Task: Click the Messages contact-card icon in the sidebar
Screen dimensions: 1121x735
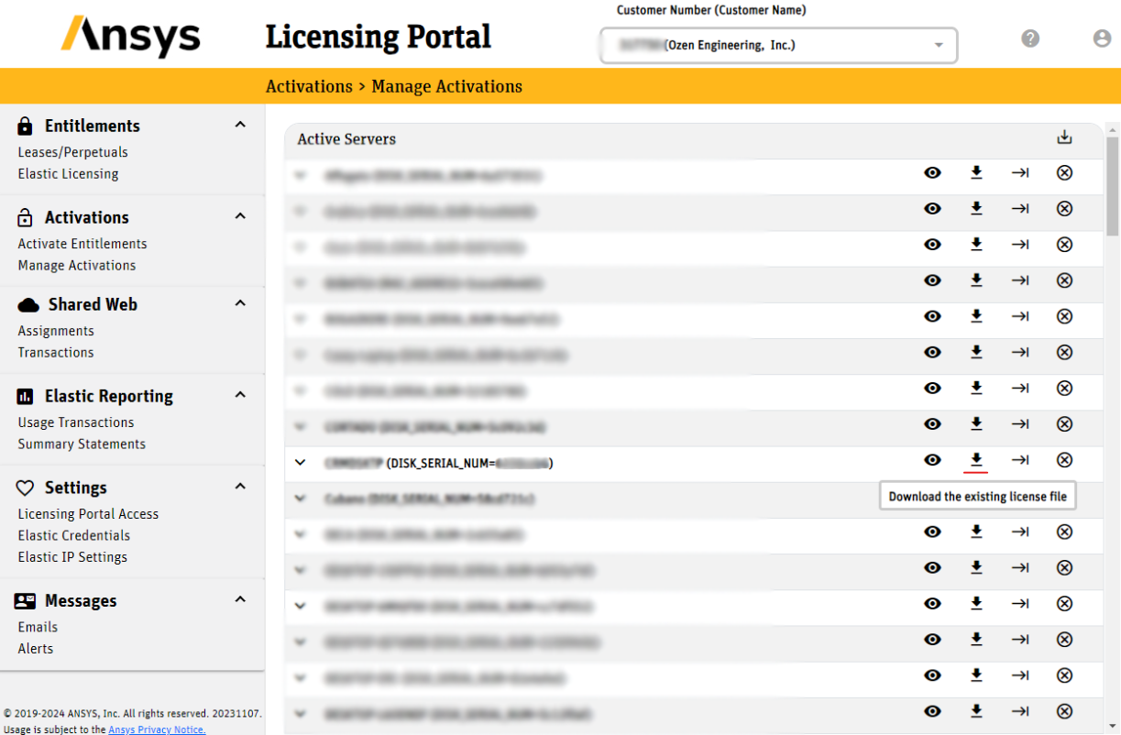Action: (25, 600)
